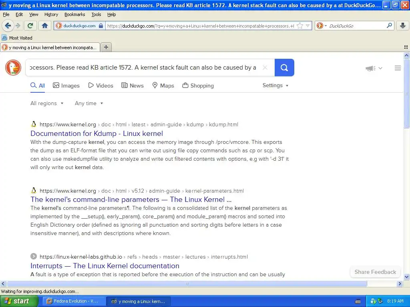The width and height of the screenshot is (410, 307).
Task: Open the Most Visited bookmarks folder
Action: (x=17, y=38)
